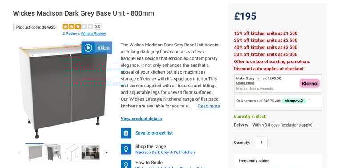
Task: Click the clearpay info icon
Action: pos(309,101)
